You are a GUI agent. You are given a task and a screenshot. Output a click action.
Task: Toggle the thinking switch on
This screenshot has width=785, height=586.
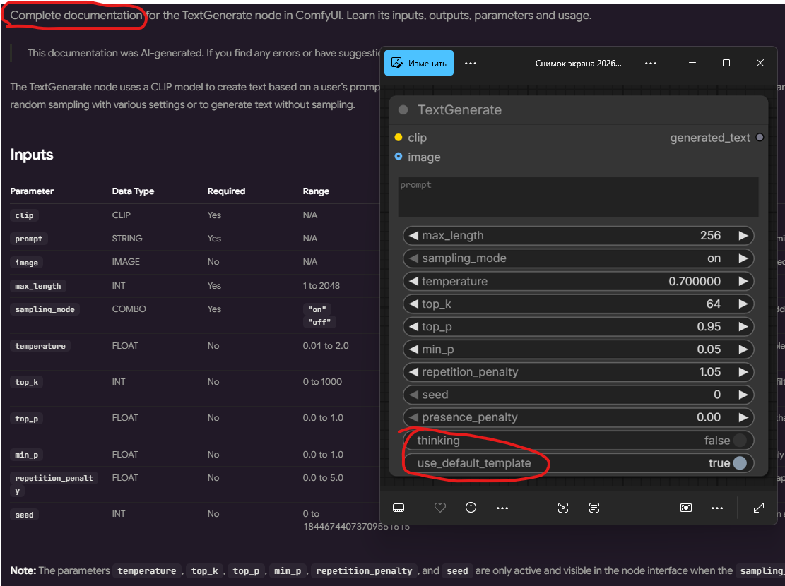(x=740, y=441)
